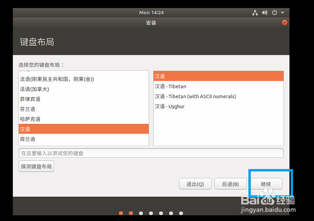Viewport: 314px width, 221px height.
Task: Select 荷兰语 in the layout list
Action: pos(84,139)
